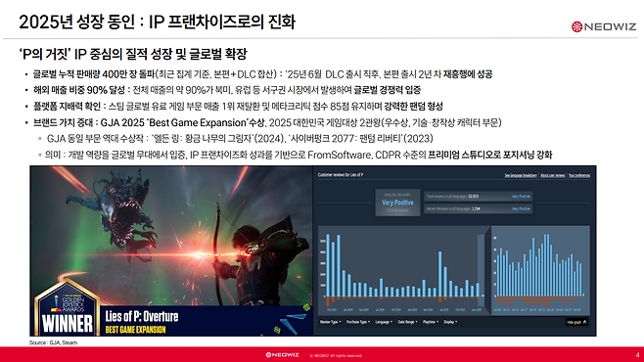
Task: Open the Date Range dropdown
Action: point(407,322)
